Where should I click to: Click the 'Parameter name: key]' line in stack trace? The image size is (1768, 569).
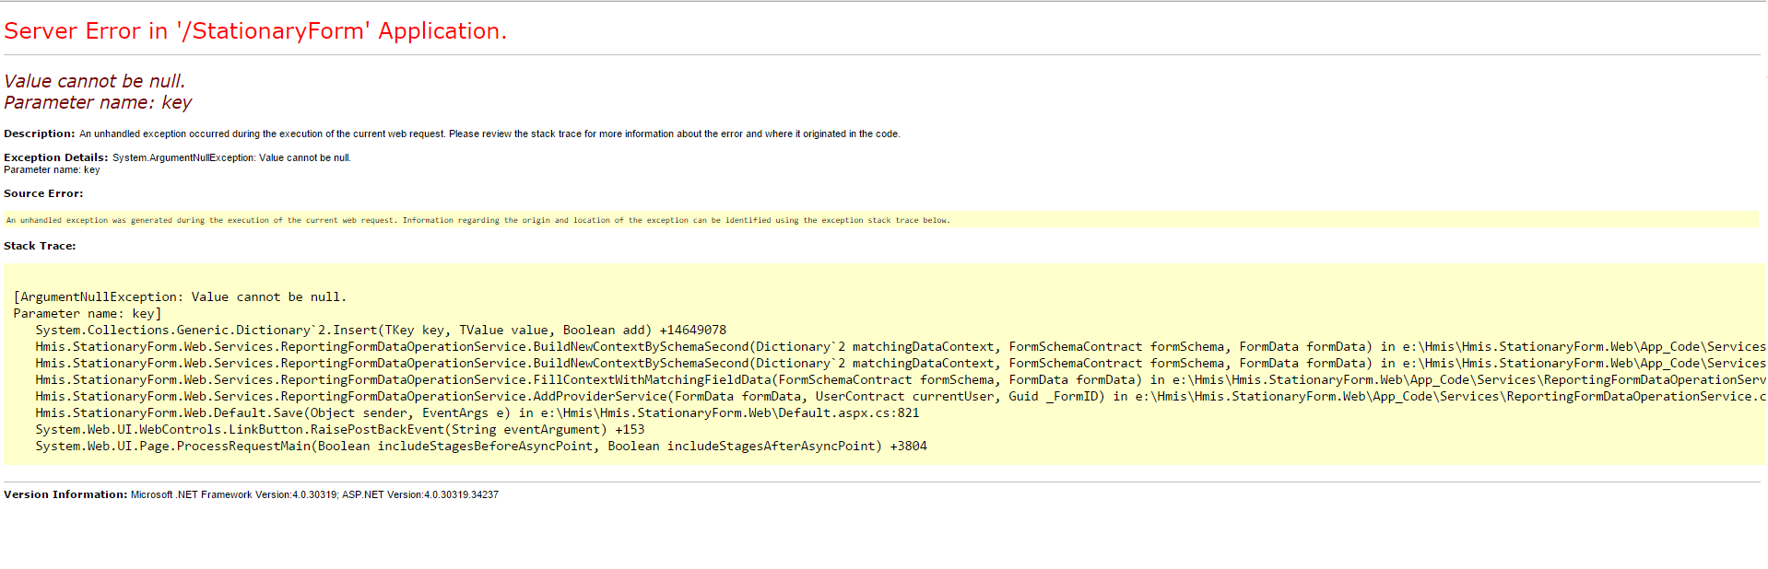(x=88, y=313)
